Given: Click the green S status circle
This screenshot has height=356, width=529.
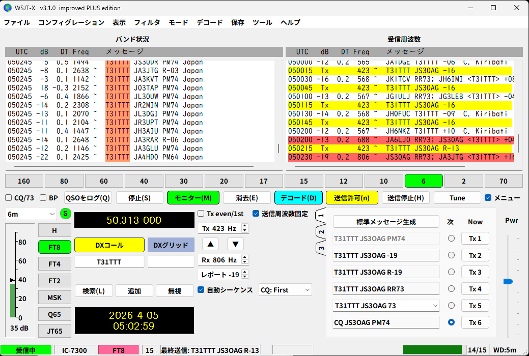Looking at the screenshot, I should [66, 214].
